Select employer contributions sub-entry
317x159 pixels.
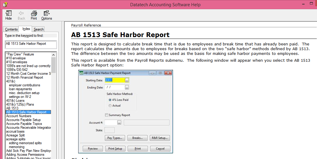[25, 85]
